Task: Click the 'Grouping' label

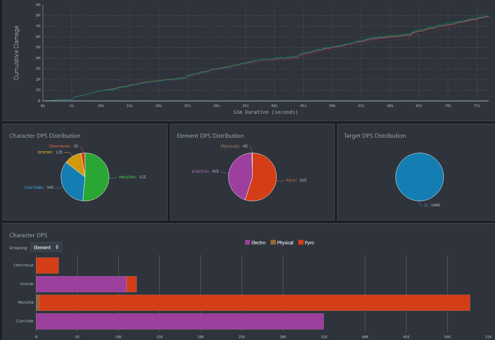Action: [18, 248]
